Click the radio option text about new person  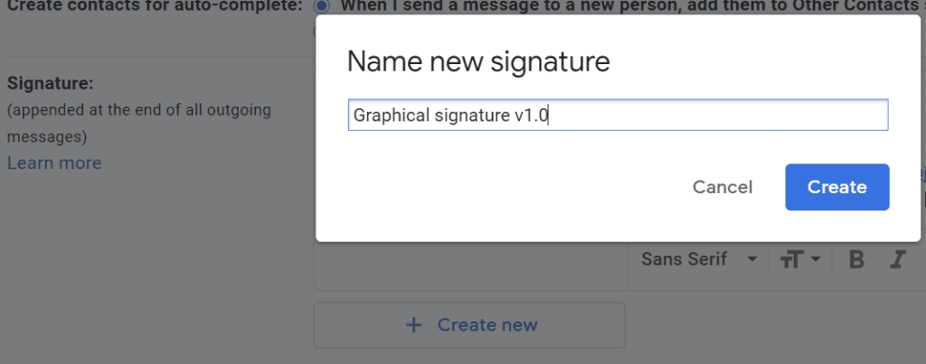[x=633, y=6]
